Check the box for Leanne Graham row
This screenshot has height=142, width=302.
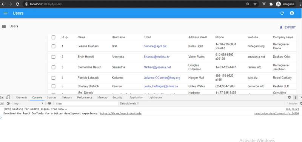[53, 46]
